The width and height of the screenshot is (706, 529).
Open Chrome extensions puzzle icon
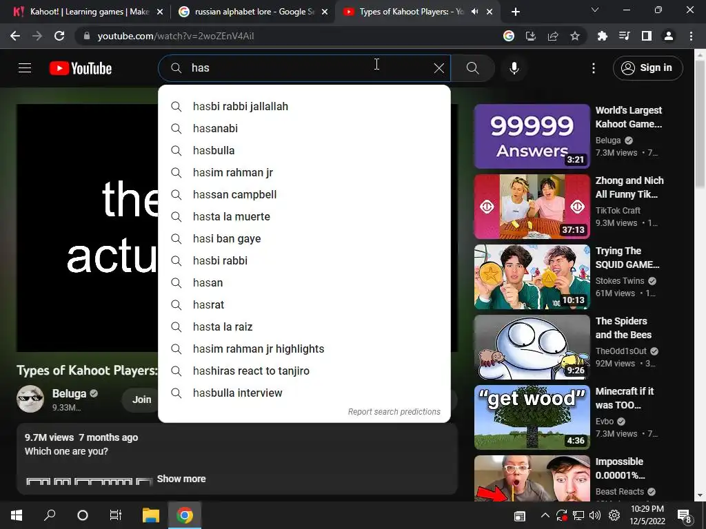(x=602, y=36)
